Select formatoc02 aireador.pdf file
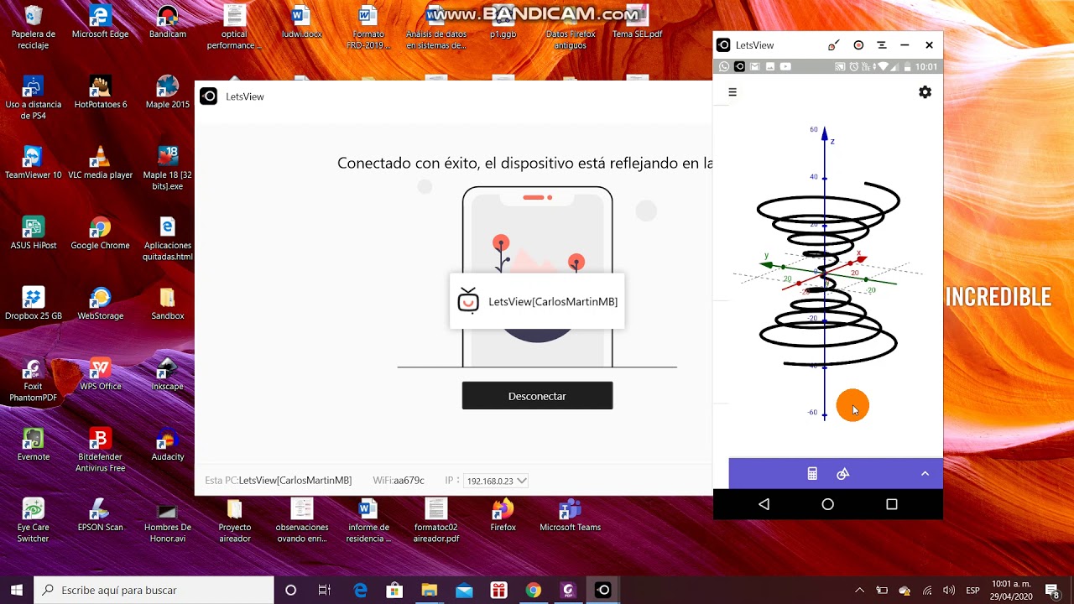 [x=435, y=520]
